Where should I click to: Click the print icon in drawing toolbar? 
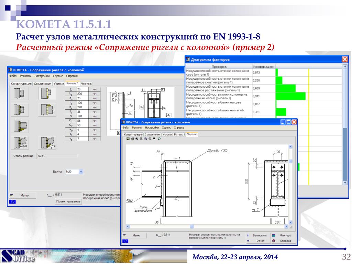132,139
